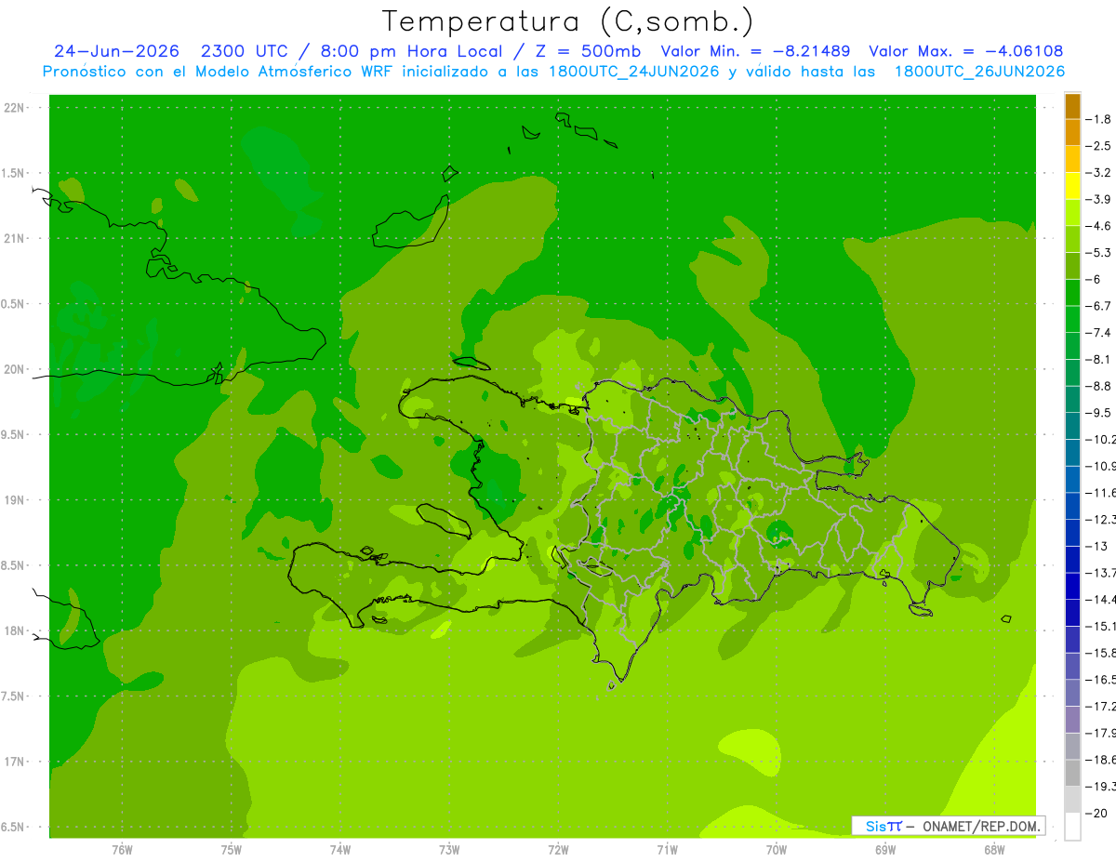This screenshot has width=1116, height=862.
Task: Click the '-13' colorbar value
Action: (1098, 546)
